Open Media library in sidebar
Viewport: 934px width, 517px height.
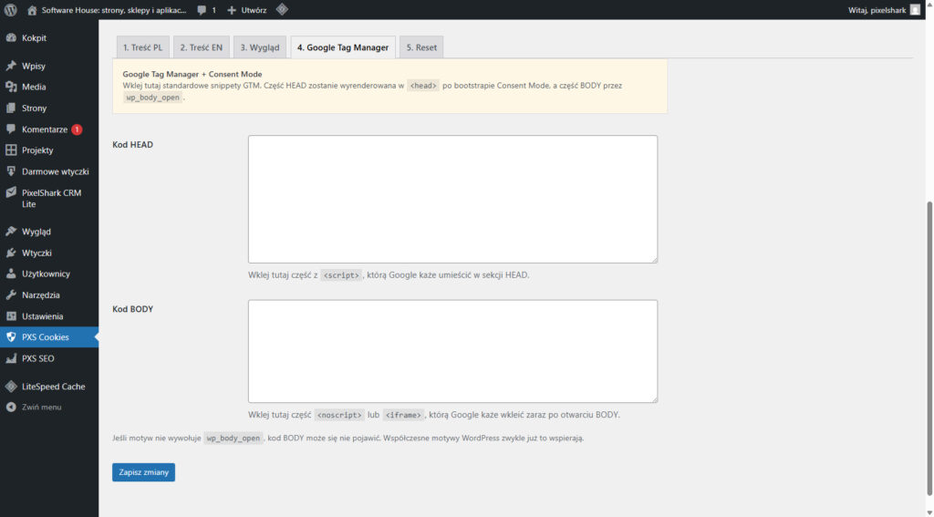(x=34, y=88)
